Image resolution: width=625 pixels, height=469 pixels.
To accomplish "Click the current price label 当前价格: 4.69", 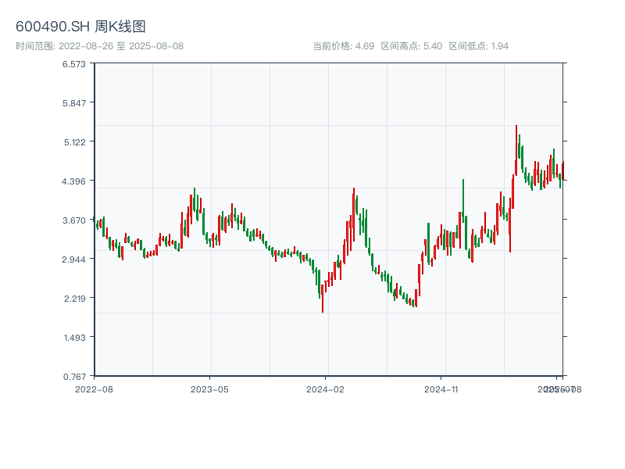I will pos(343,46).
